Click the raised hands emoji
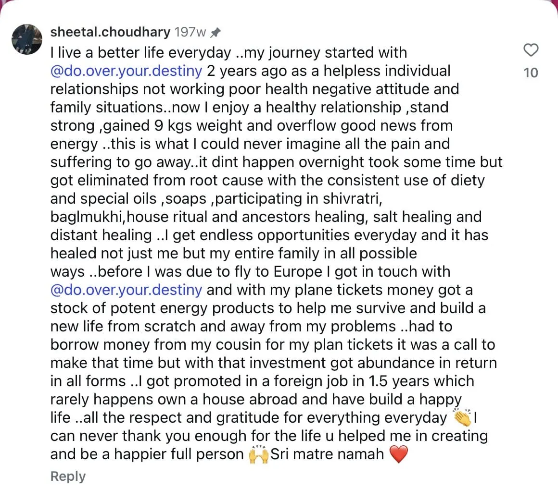The image size is (558, 488). (258, 454)
